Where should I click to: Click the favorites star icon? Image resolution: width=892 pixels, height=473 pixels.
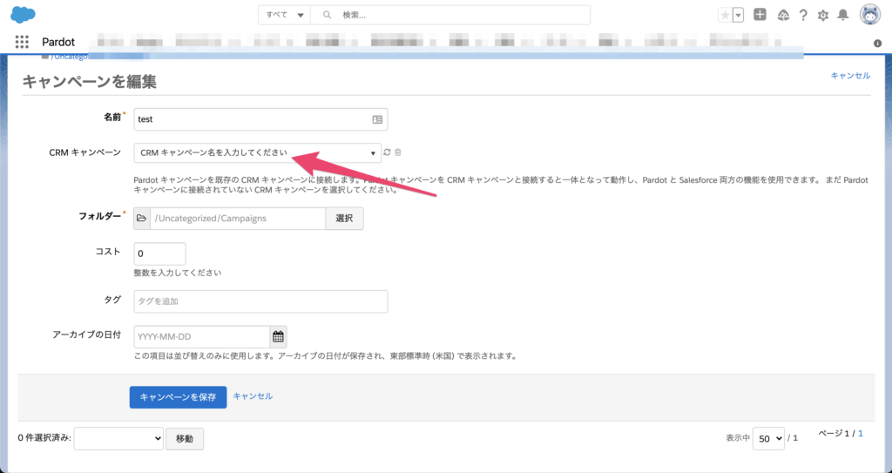725,16
